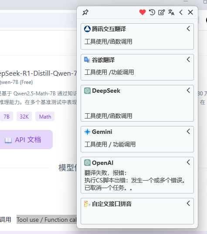Click the OpenAI card title
207x234 pixels.
(x=102, y=163)
